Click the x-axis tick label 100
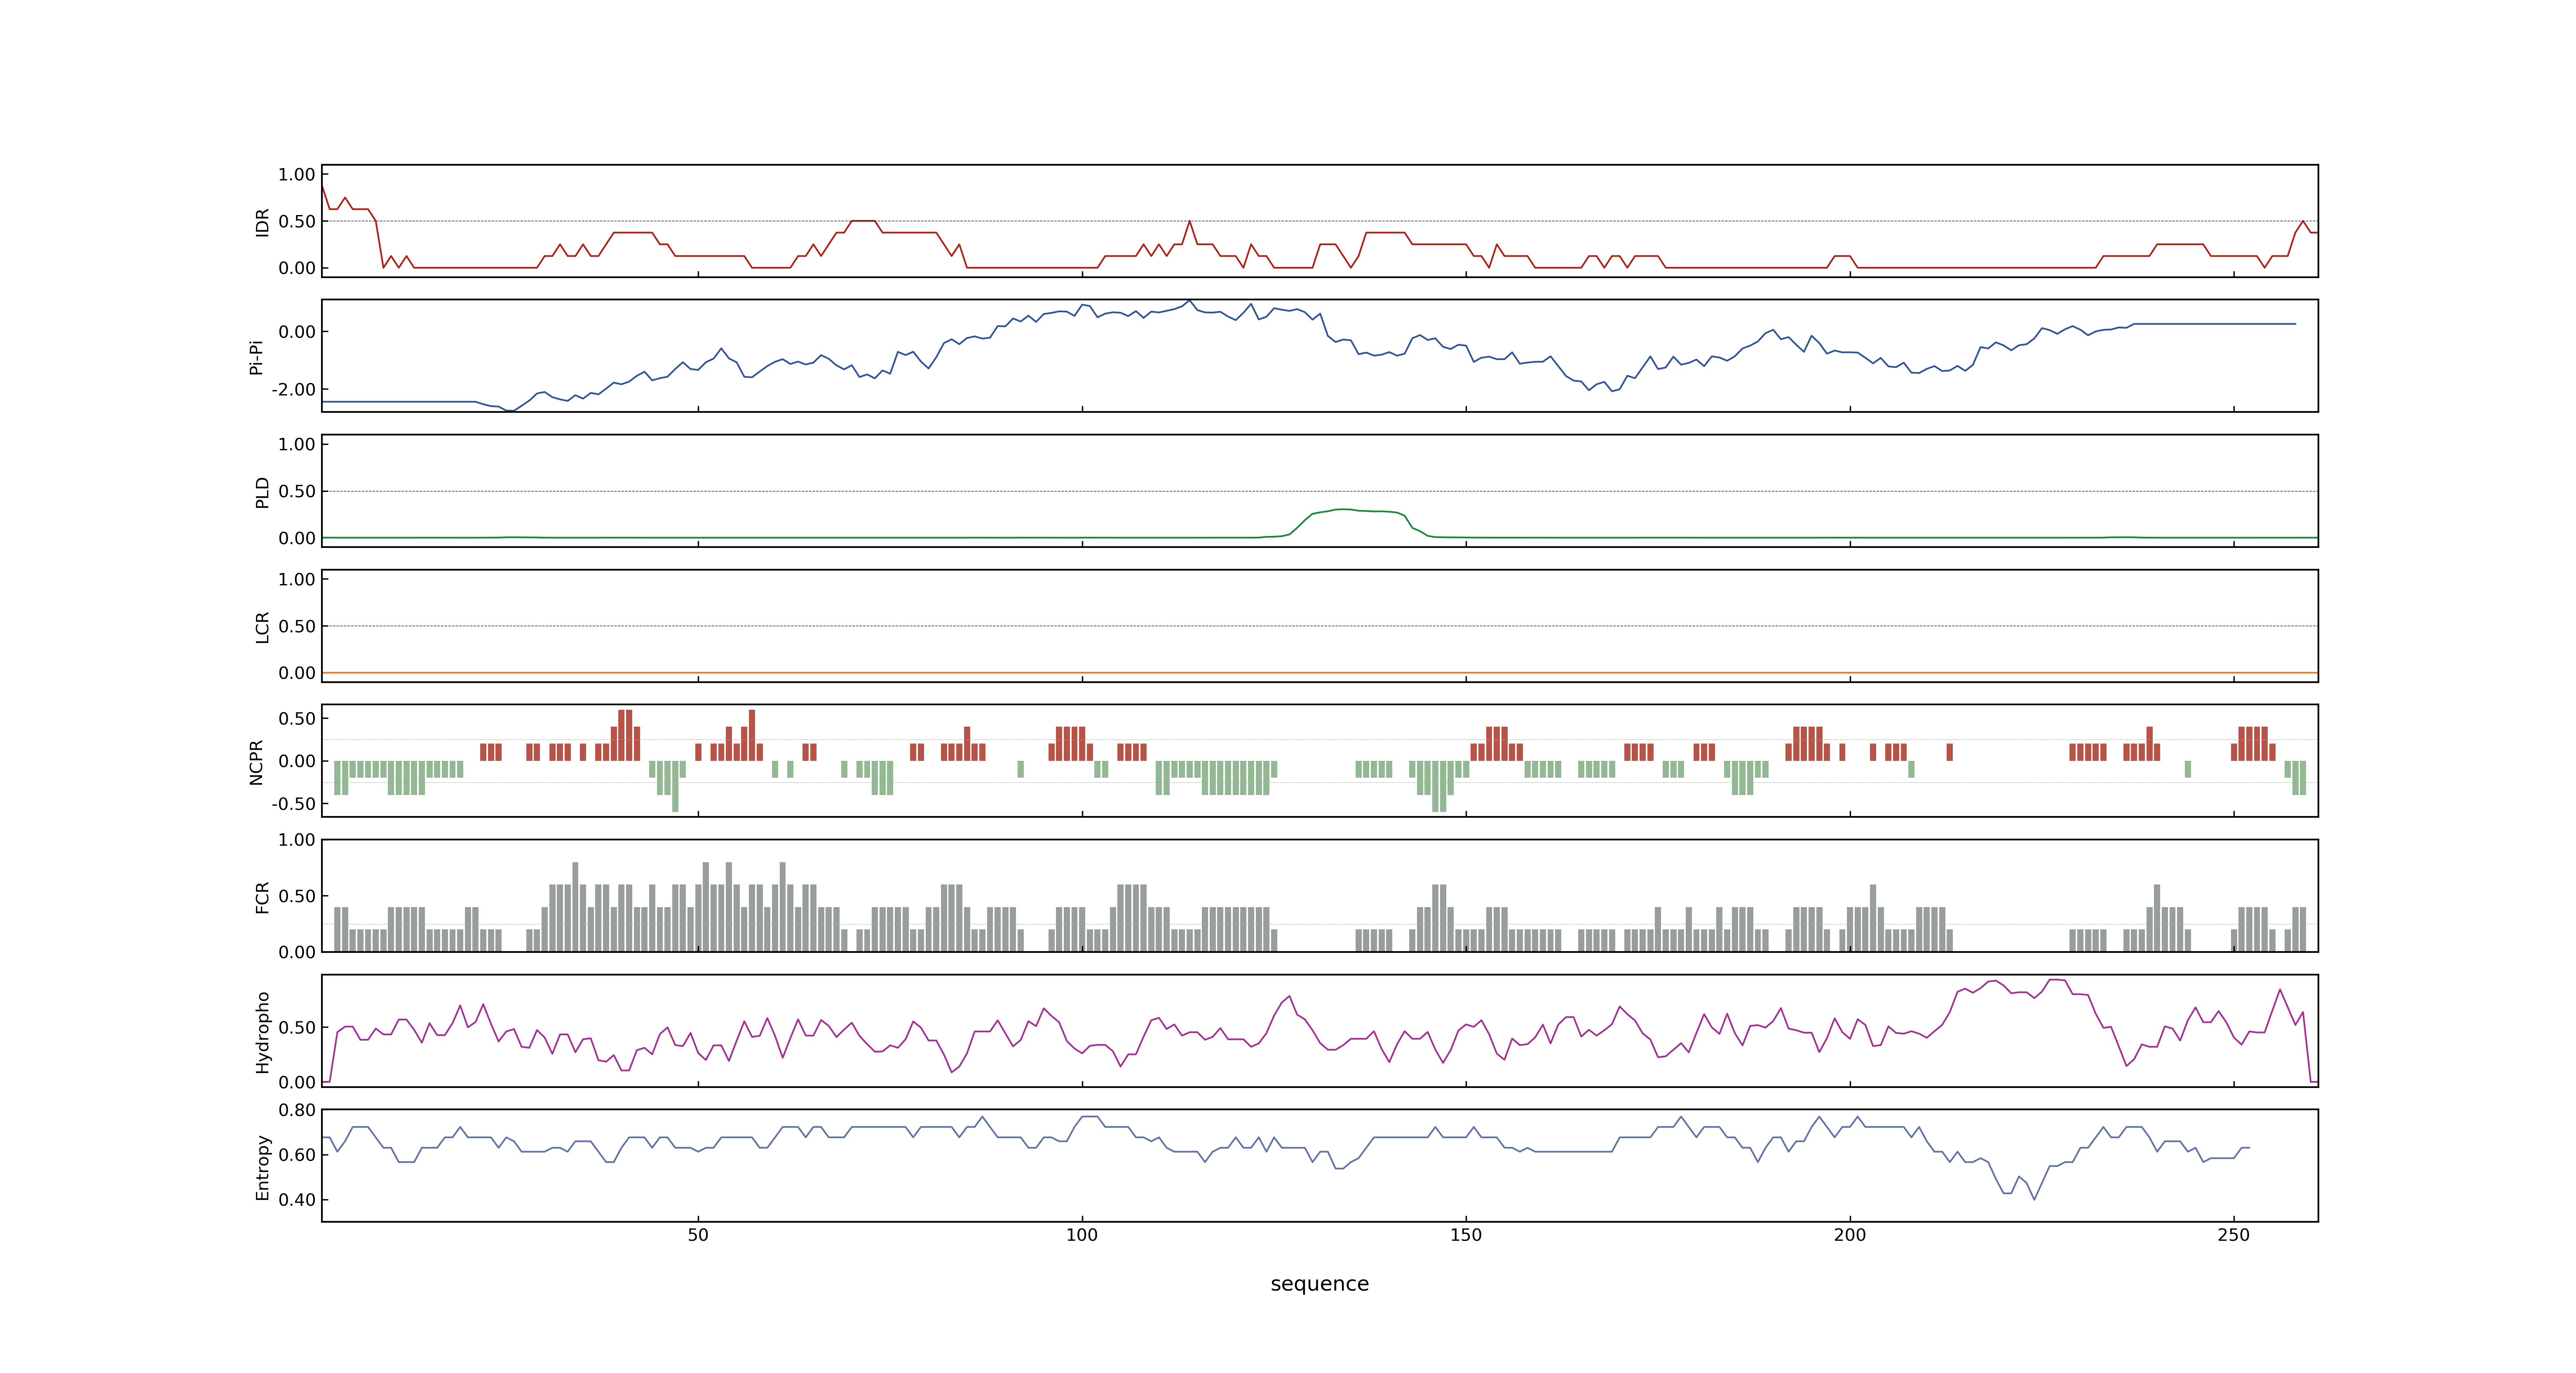Image resolution: width=2576 pixels, height=1373 pixels. [x=1082, y=1235]
